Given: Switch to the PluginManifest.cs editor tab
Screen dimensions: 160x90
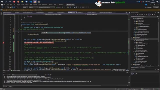Looking at the screenshot, I should tap(40, 12).
